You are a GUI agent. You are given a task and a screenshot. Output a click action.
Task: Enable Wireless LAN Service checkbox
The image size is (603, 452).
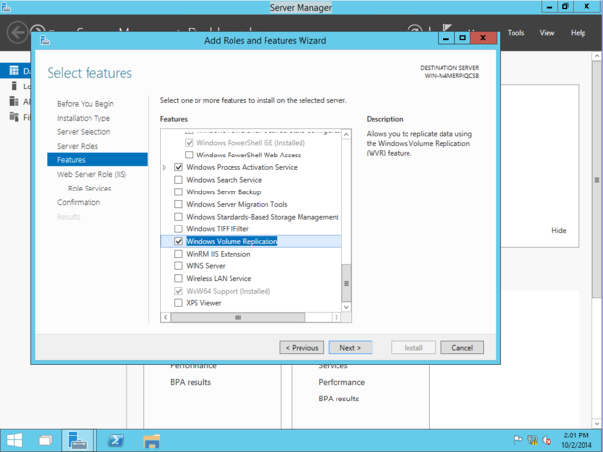(x=178, y=278)
